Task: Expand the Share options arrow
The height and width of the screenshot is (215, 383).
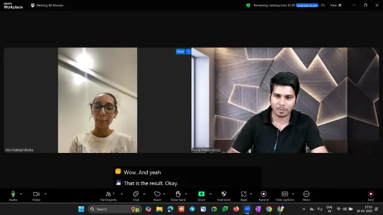Action: coord(210,194)
